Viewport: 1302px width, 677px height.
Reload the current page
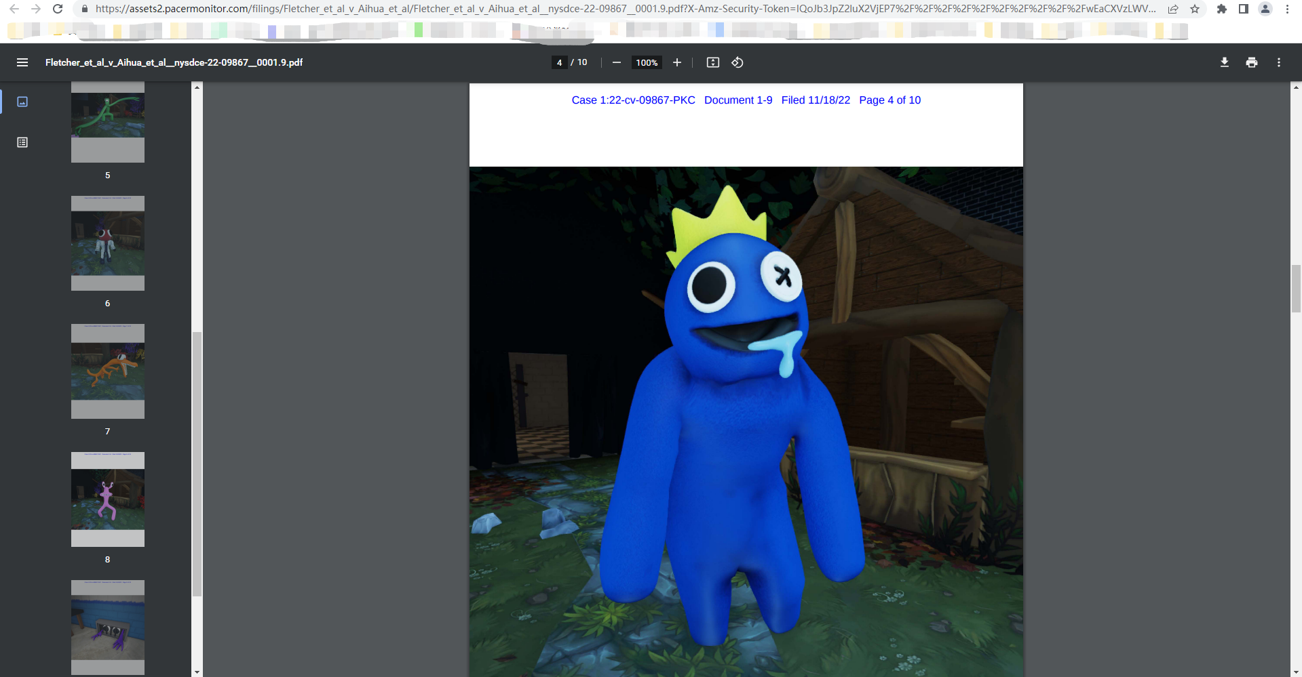tap(58, 9)
